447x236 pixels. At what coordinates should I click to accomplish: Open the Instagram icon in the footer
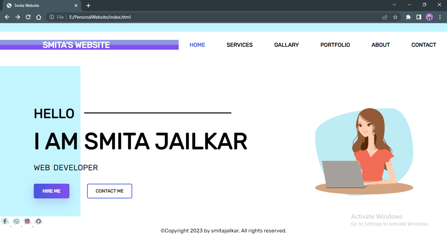click(27, 221)
